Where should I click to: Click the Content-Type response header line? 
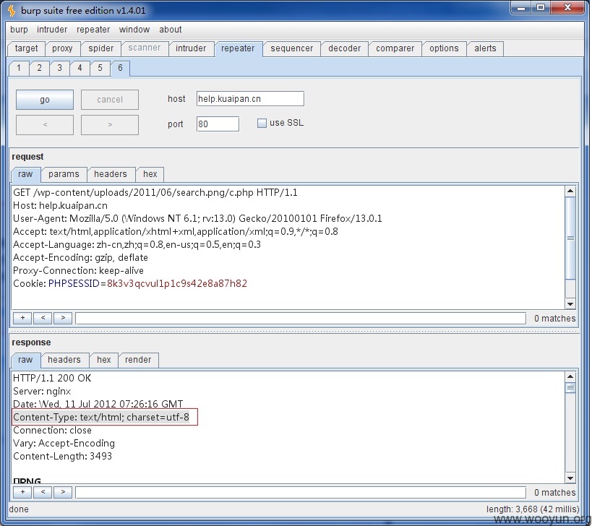(101, 418)
